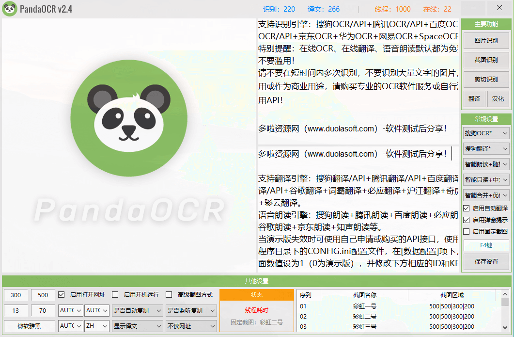Click in the 支持翻译引擎 translation text area

358,209
